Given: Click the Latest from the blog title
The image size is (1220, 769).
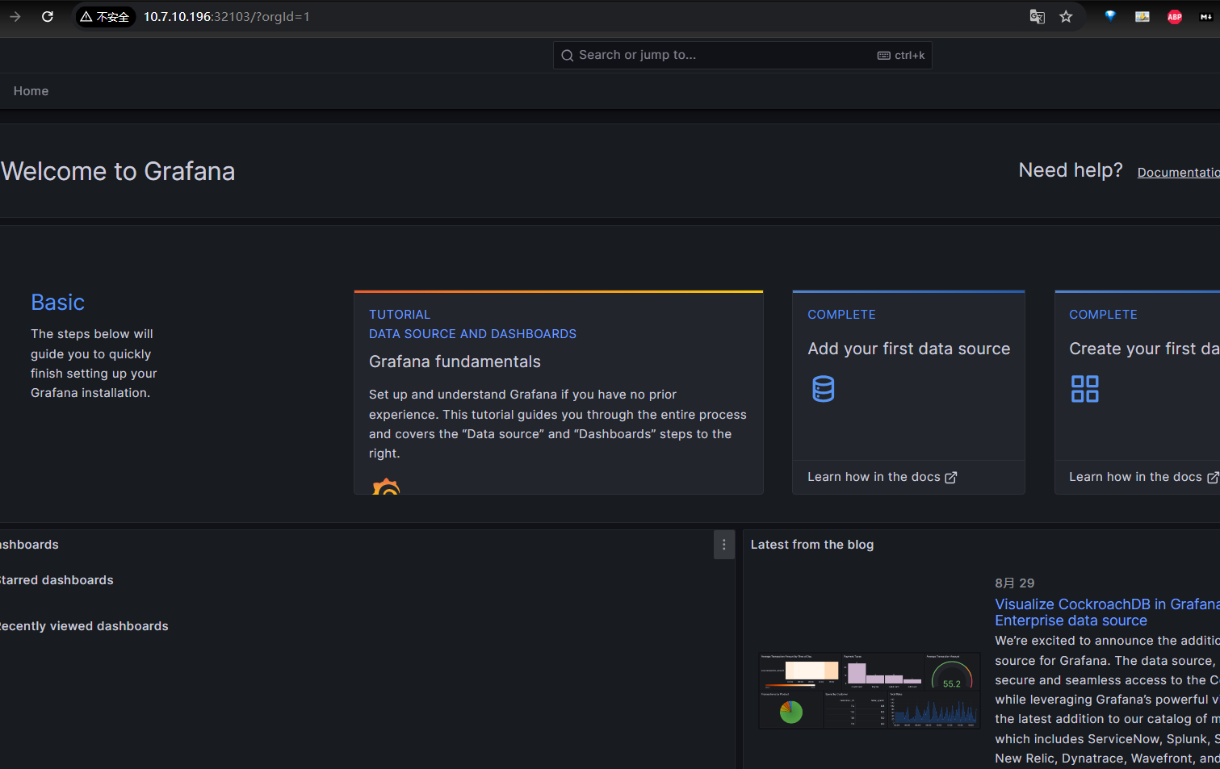Looking at the screenshot, I should coord(811,545).
